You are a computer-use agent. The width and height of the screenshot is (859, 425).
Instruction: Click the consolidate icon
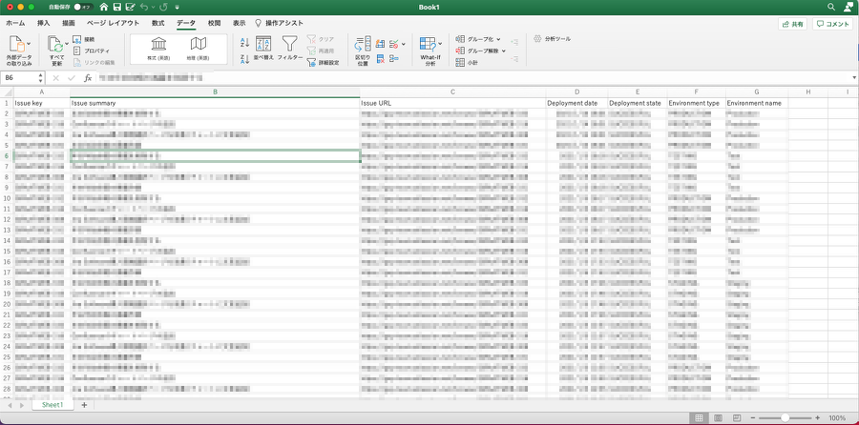394,59
